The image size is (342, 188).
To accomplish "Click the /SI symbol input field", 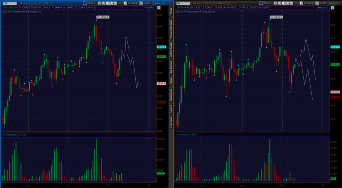I will point(183,3).
